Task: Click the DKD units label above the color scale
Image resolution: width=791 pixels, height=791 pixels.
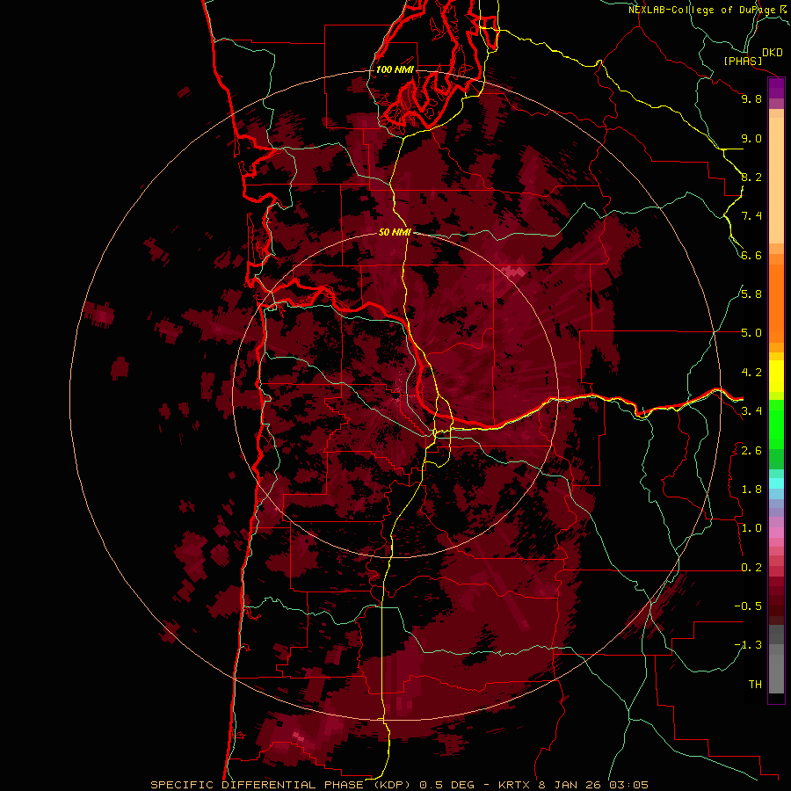Action: pyautogui.click(x=773, y=53)
